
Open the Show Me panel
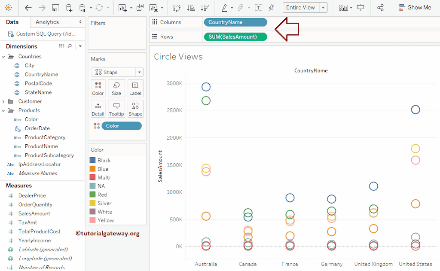point(415,7)
